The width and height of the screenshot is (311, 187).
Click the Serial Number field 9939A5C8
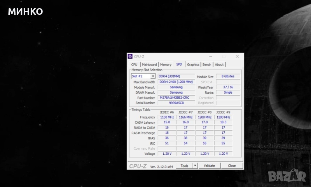pos(176,103)
